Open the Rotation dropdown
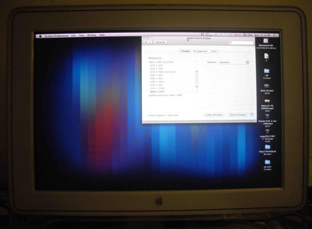Screen dimensions: 312x229 tap(234, 62)
